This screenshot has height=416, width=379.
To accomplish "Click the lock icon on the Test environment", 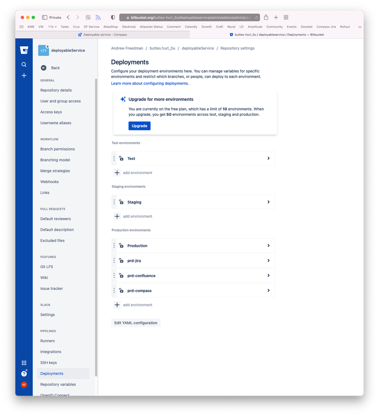I will [x=121, y=158].
